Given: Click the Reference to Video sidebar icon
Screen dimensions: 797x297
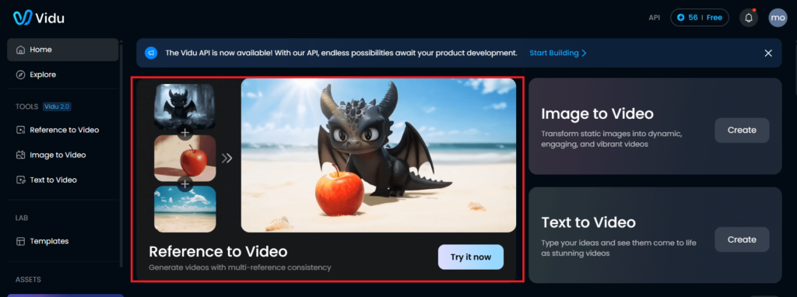Looking at the screenshot, I should click(x=20, y=130).
